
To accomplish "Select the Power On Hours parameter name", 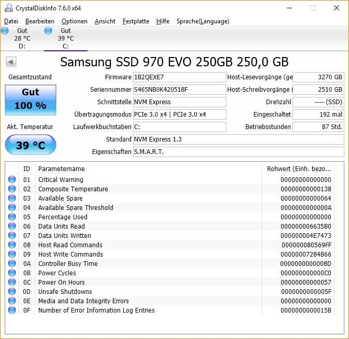I will click(x=62, y=282).
